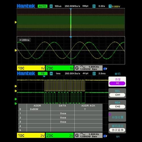Image resolution: width=142 pixels, height=142 pixels.
Task: Click the blue USB indicator in lower status bar
Action: coord(105,136)
